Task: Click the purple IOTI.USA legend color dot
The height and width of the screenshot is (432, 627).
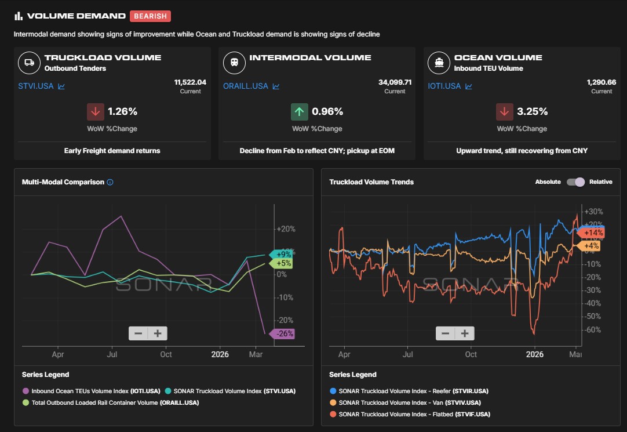Action: click(x=25, y=391)
